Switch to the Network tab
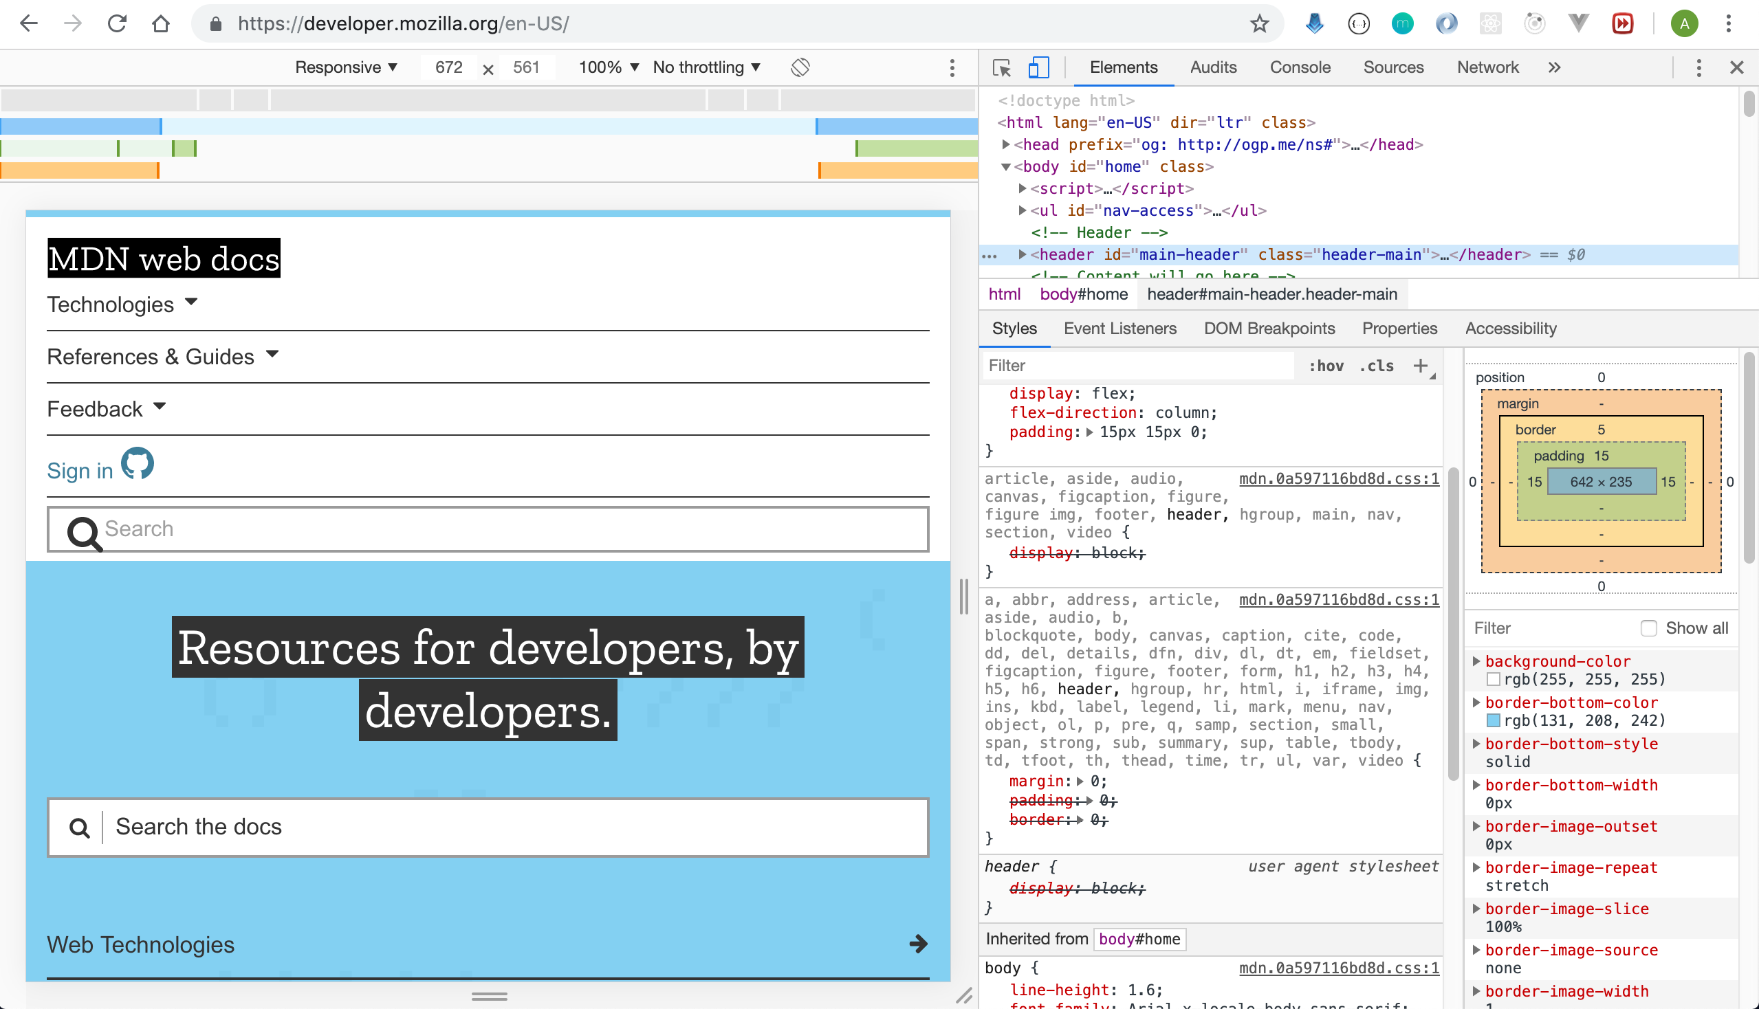 coord(1487,67)
